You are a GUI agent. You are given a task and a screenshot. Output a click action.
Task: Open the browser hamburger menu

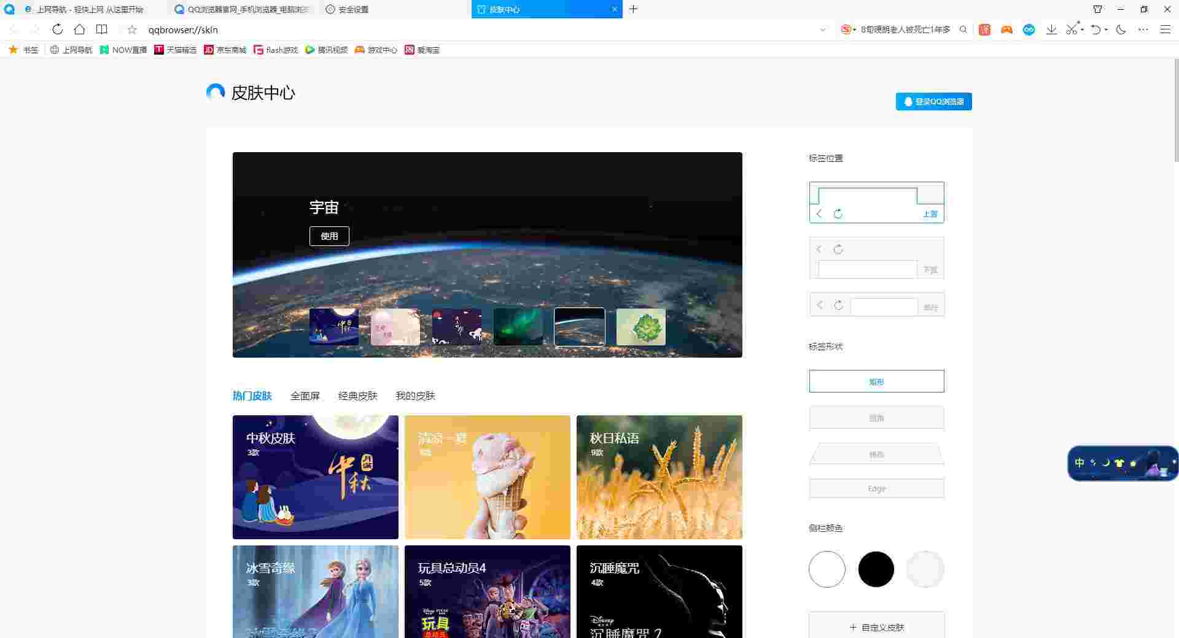[x=1165, y=29]
